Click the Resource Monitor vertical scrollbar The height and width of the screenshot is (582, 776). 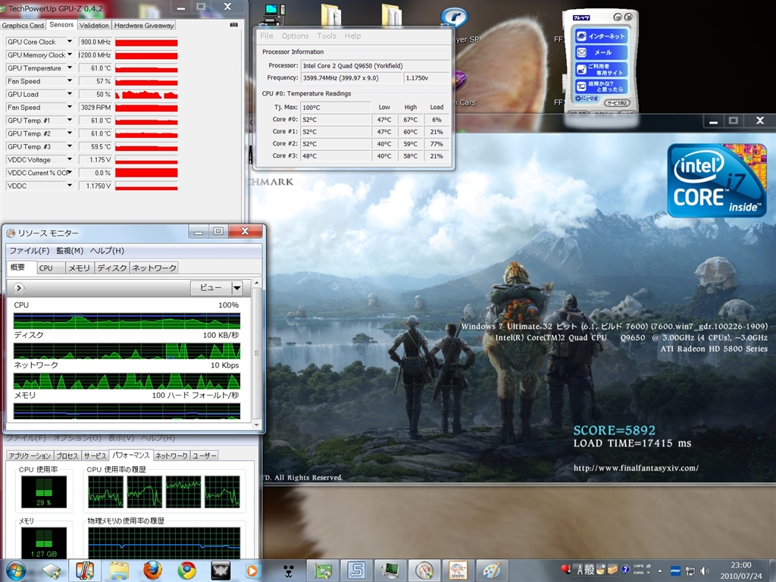coord(256,352)
